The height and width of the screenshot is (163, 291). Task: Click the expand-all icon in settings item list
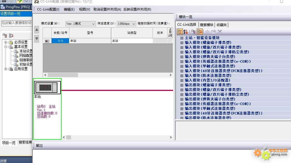pyautogui.click(x=5, y=35)
